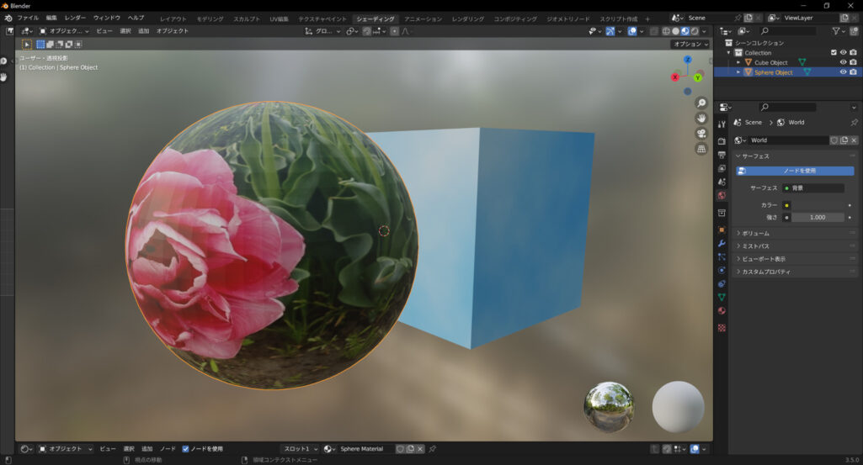Image resolution: width=863 pixels, height=465 pixels.
Task: Open the viewport ビュー menu
Action: pos(104,31)
